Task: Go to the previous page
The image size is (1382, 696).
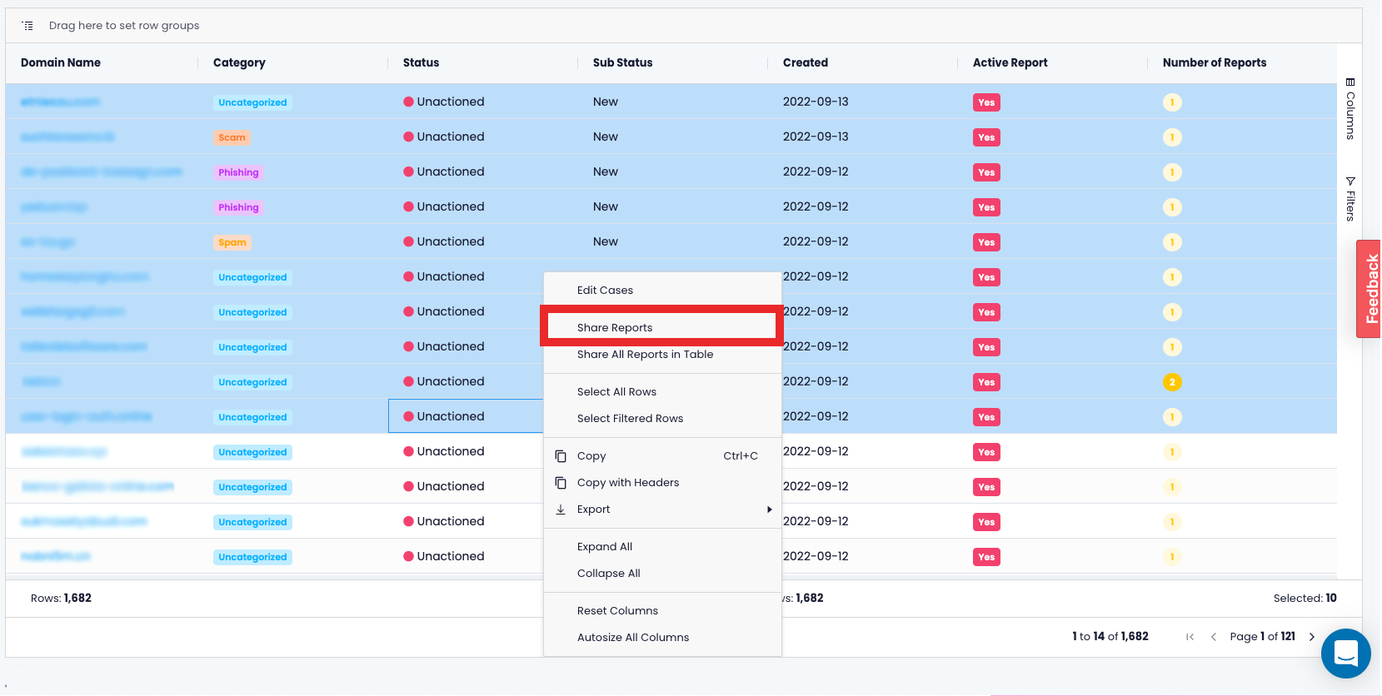Action: pyautogui.click(x=1214, y=637)
